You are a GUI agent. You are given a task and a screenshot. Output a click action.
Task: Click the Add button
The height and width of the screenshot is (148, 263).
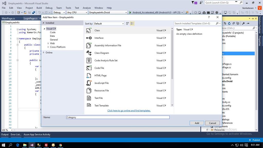[197, 123]
